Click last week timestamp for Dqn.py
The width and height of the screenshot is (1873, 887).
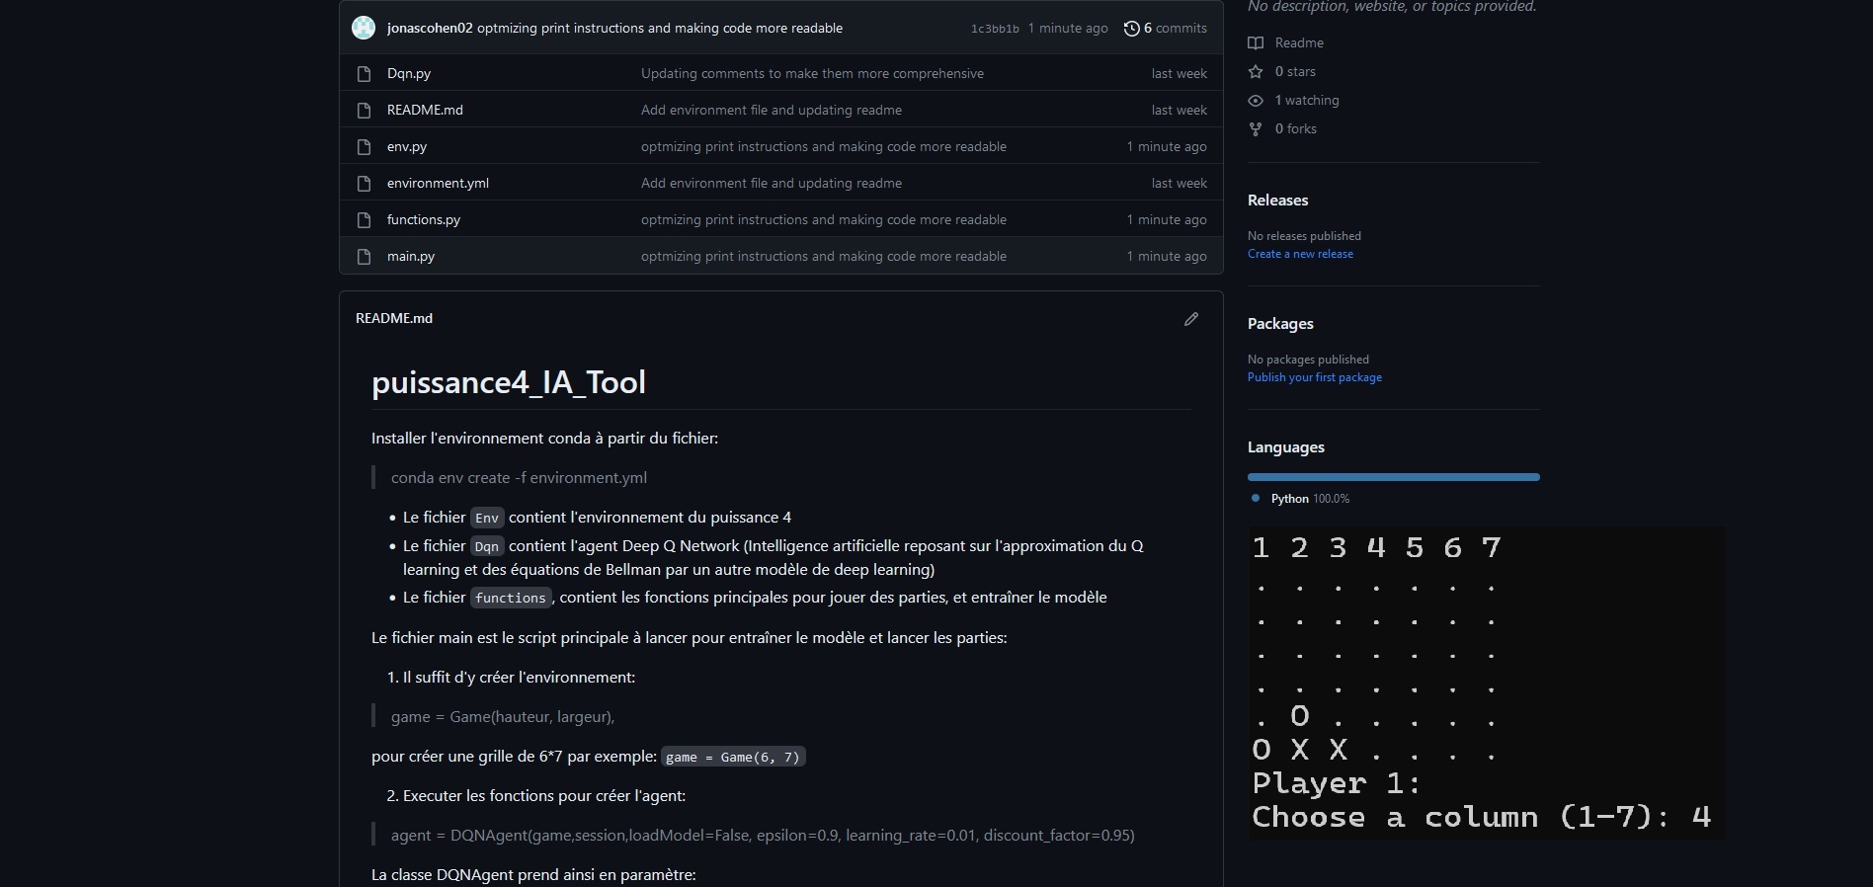pyautogui.click(x=1180, y=73)
